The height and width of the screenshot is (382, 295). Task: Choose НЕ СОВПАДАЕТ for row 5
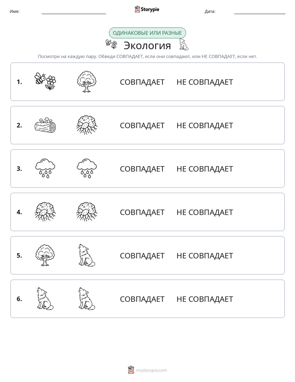click(205, 255)
